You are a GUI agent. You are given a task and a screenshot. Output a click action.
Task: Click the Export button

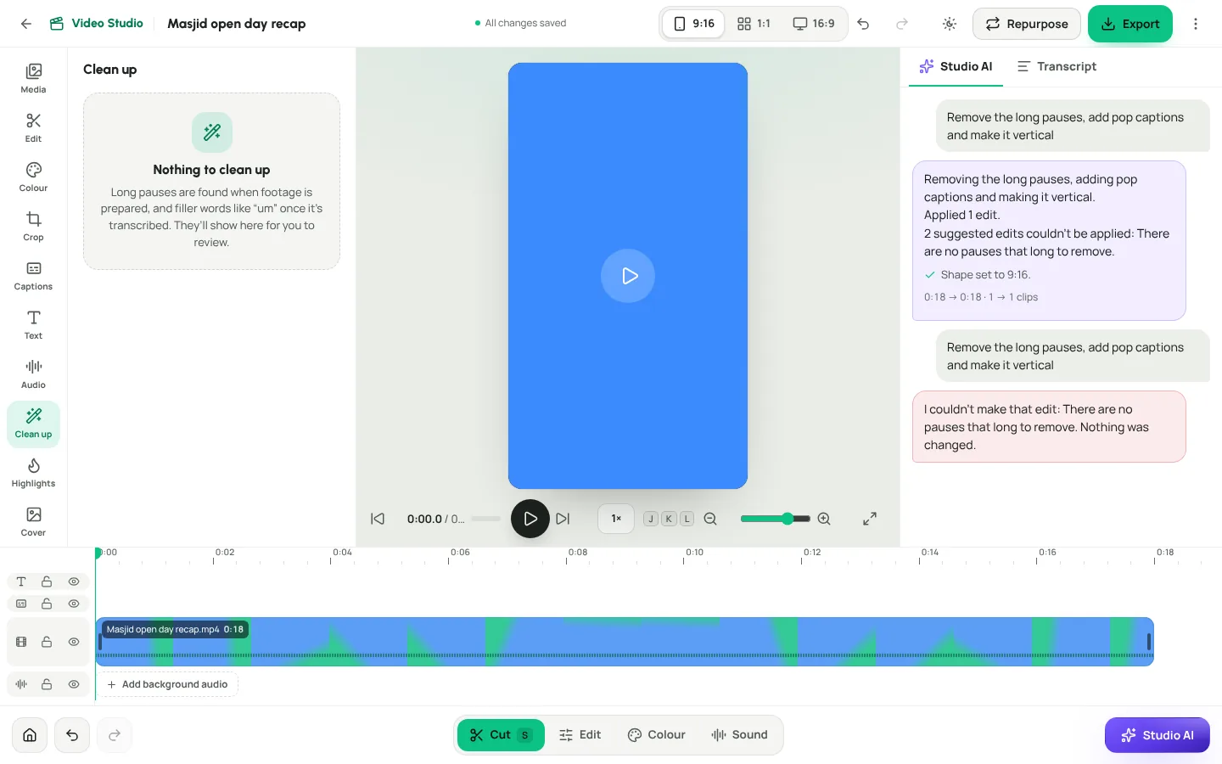[1130, 24]
